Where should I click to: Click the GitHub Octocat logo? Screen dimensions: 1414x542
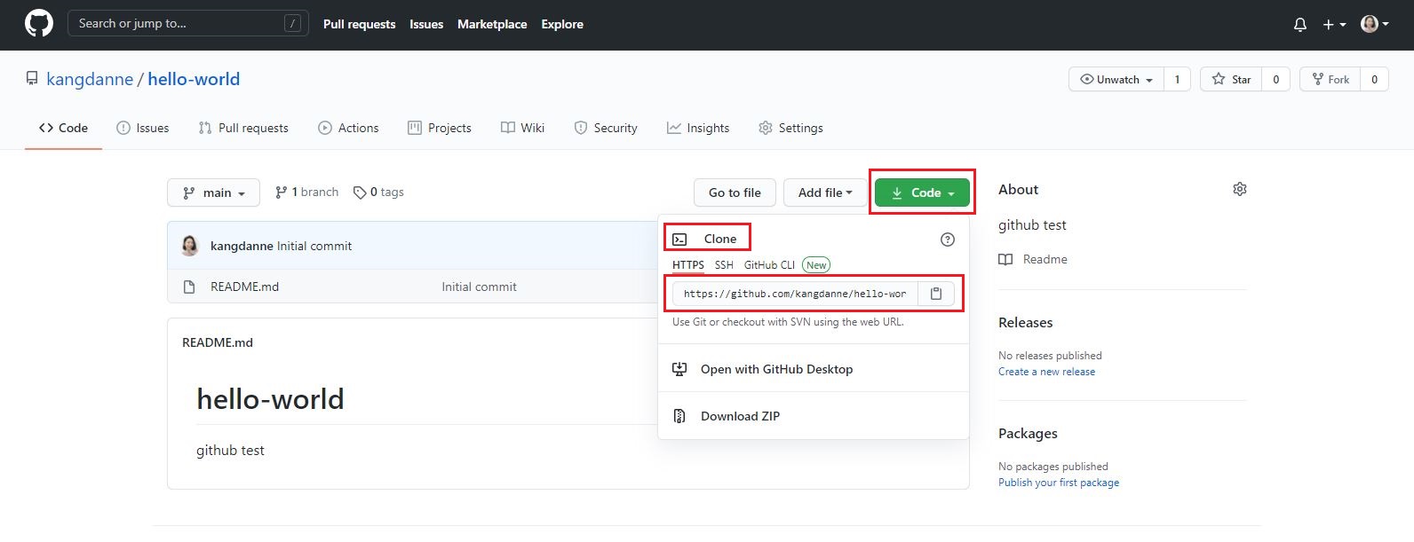pos(39,24)
